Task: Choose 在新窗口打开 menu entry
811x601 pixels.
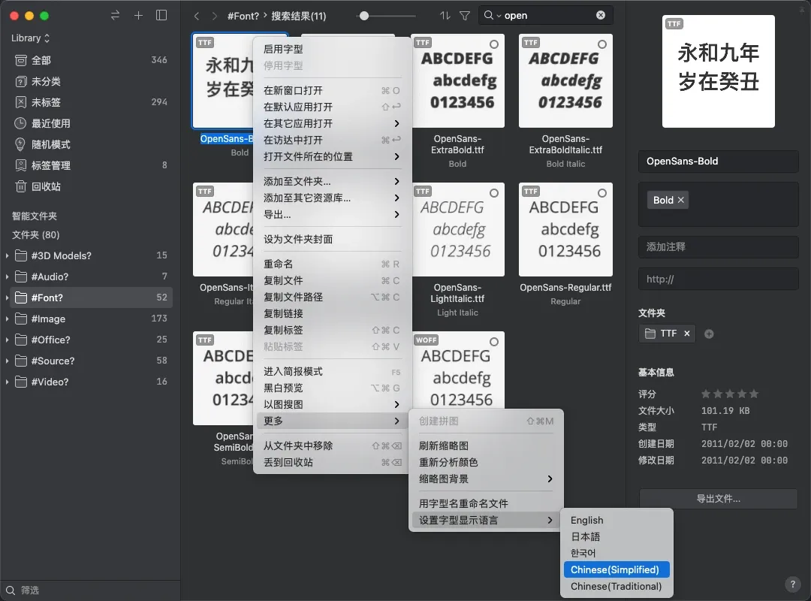Action: point(332,91)
